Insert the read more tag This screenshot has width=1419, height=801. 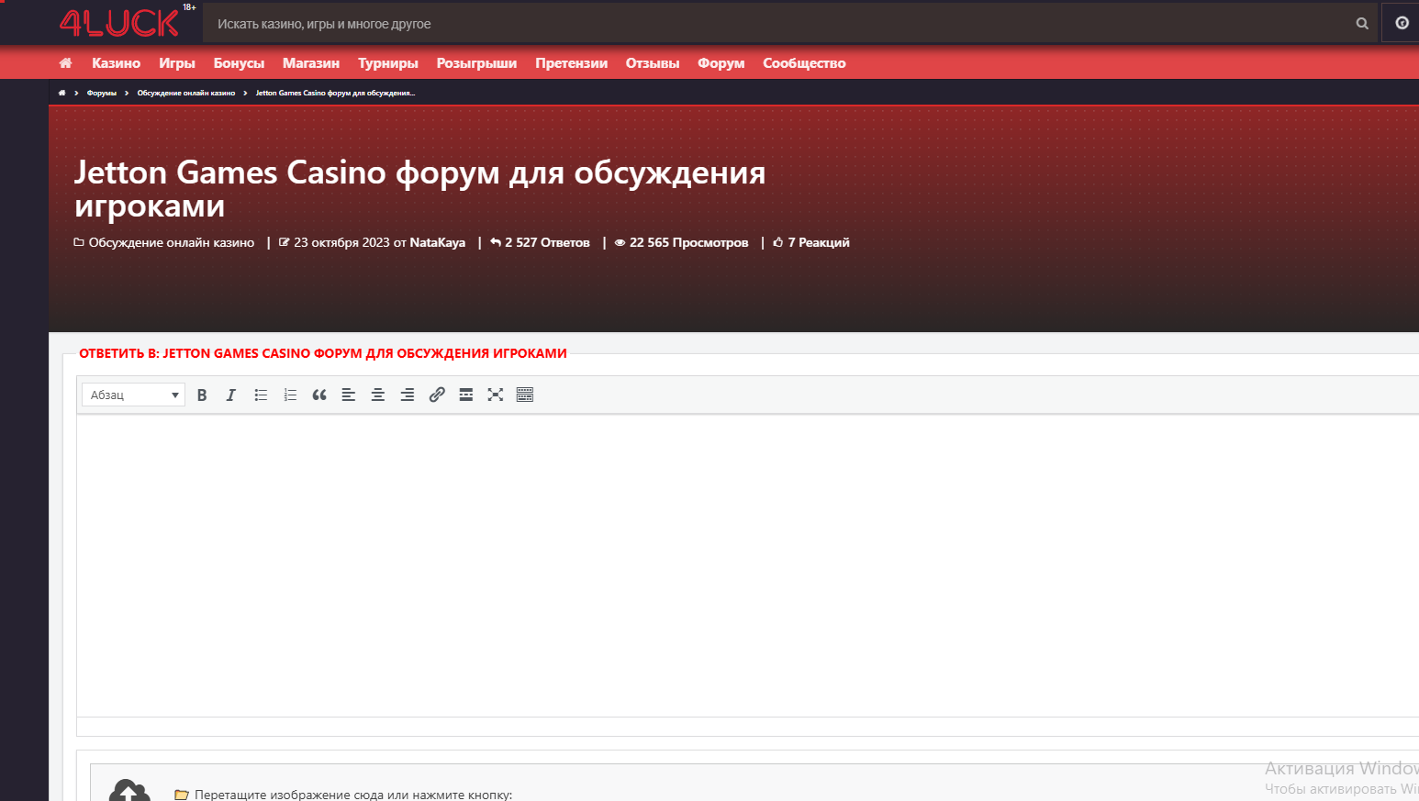click(466, 395)
